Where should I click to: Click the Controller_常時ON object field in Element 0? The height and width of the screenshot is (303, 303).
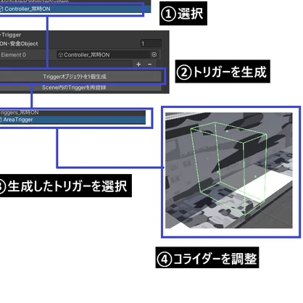108,54
